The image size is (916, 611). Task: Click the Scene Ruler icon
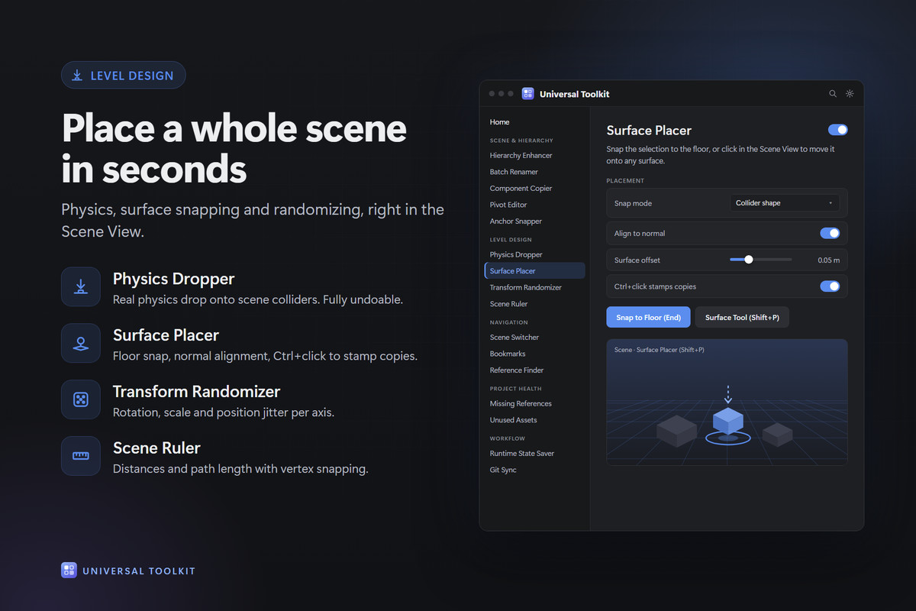81,456
